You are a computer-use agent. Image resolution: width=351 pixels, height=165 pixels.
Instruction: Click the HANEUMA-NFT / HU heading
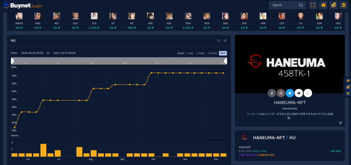pos(274,138)
